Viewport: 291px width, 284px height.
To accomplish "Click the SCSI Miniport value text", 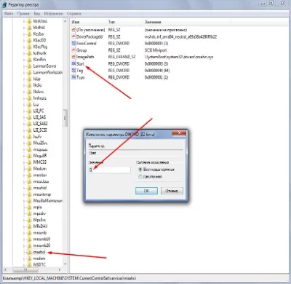I will coord(156,50).
